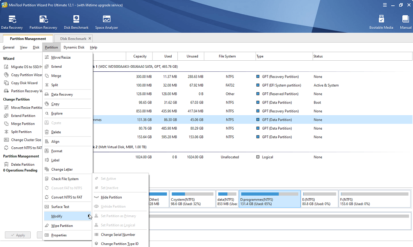
Task: Click the Delete Partition sidebar icon
Action: (x=6, y=165)
